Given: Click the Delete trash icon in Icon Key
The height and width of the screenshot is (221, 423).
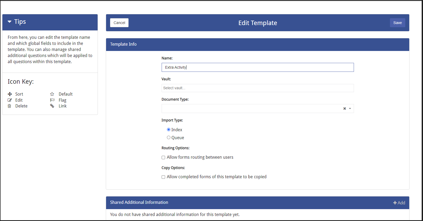Looking at the screenshot, I should [x=10, y=106].
